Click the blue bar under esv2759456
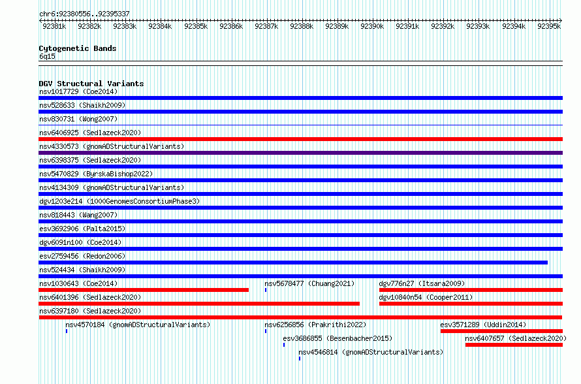 (x=293, y=263)
